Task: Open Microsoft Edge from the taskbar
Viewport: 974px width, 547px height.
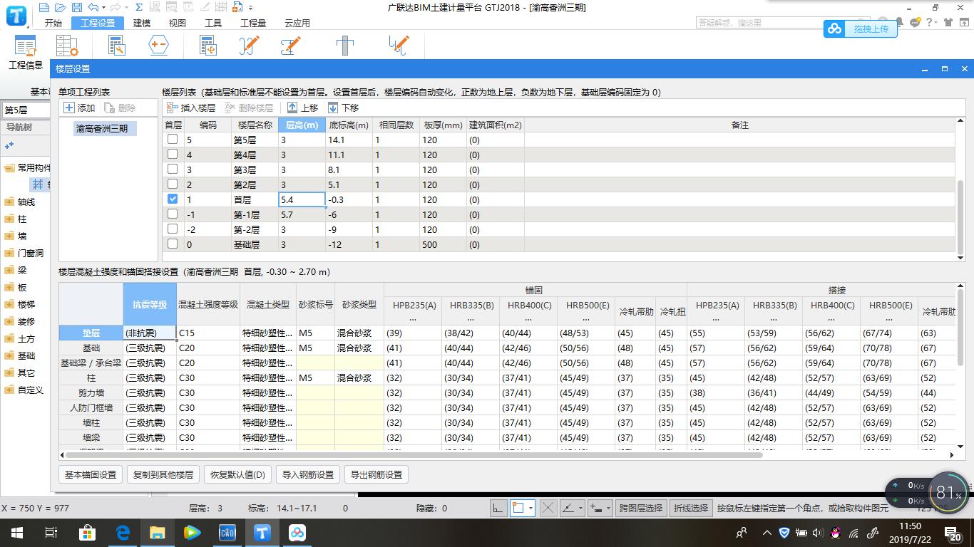Action: (x=123, y=532)
